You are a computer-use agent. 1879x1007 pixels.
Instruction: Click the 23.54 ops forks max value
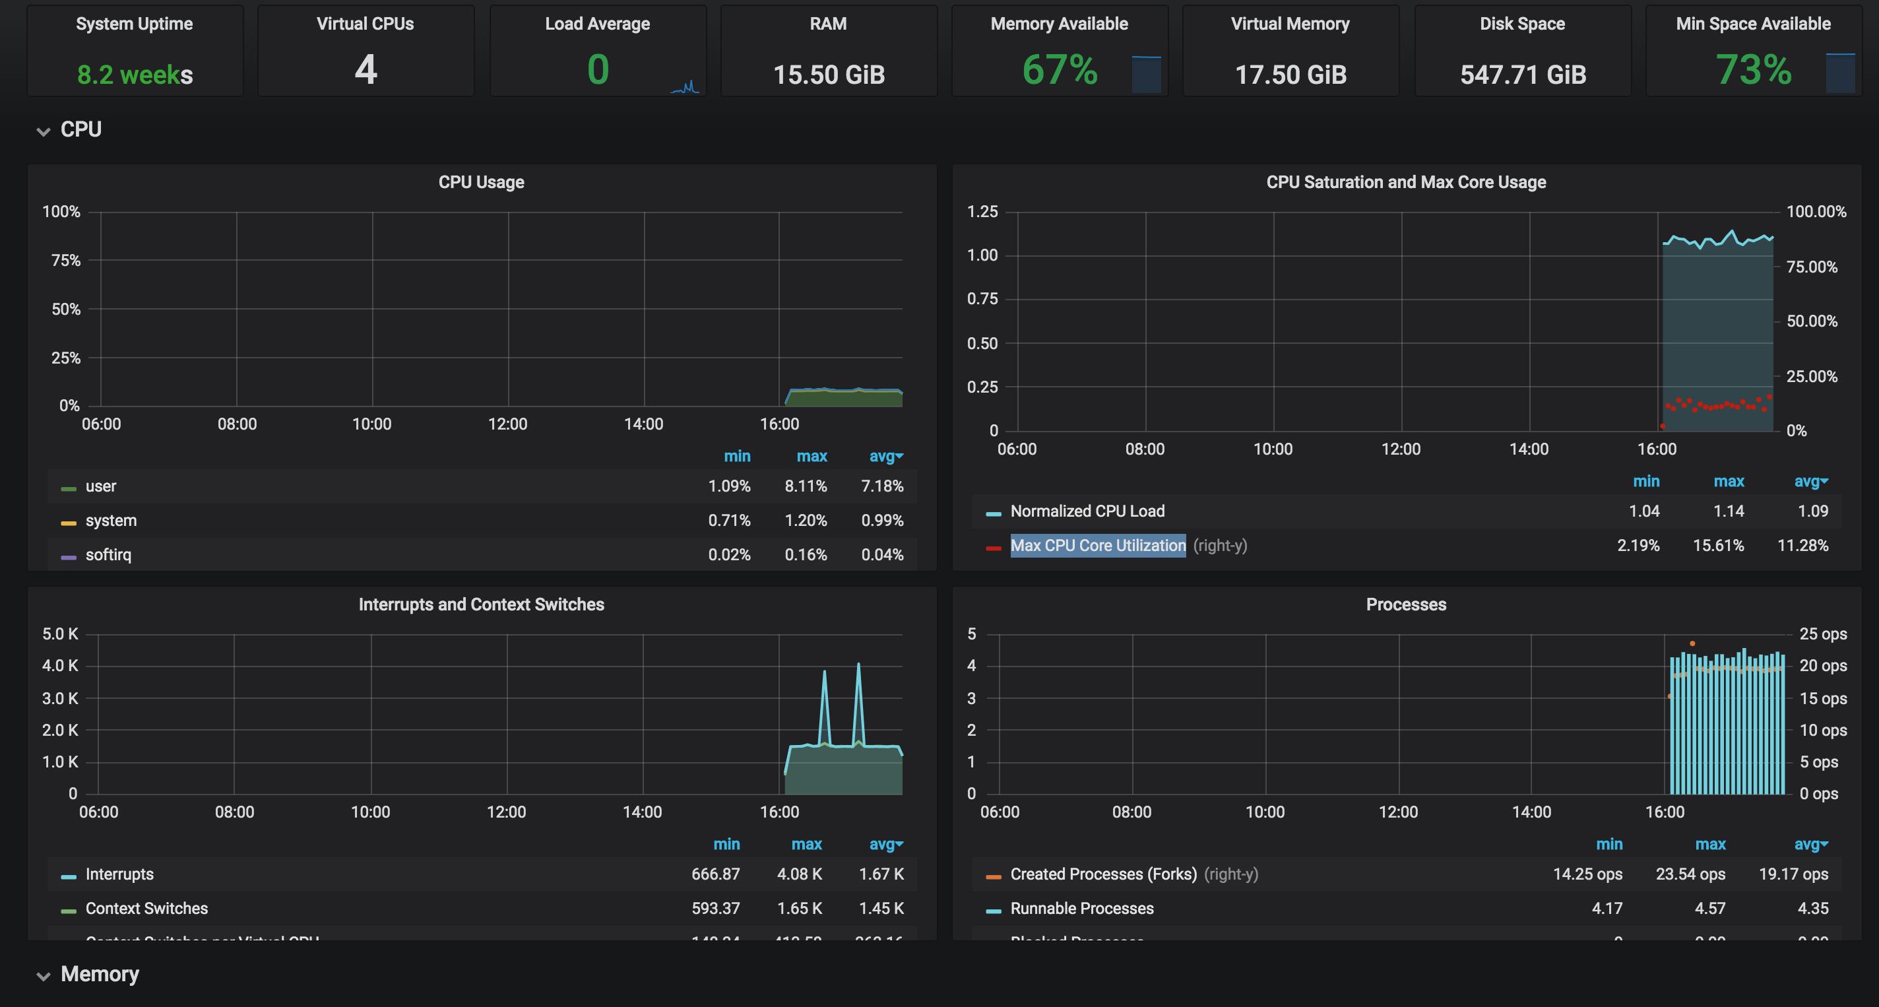click(1690, 874)
